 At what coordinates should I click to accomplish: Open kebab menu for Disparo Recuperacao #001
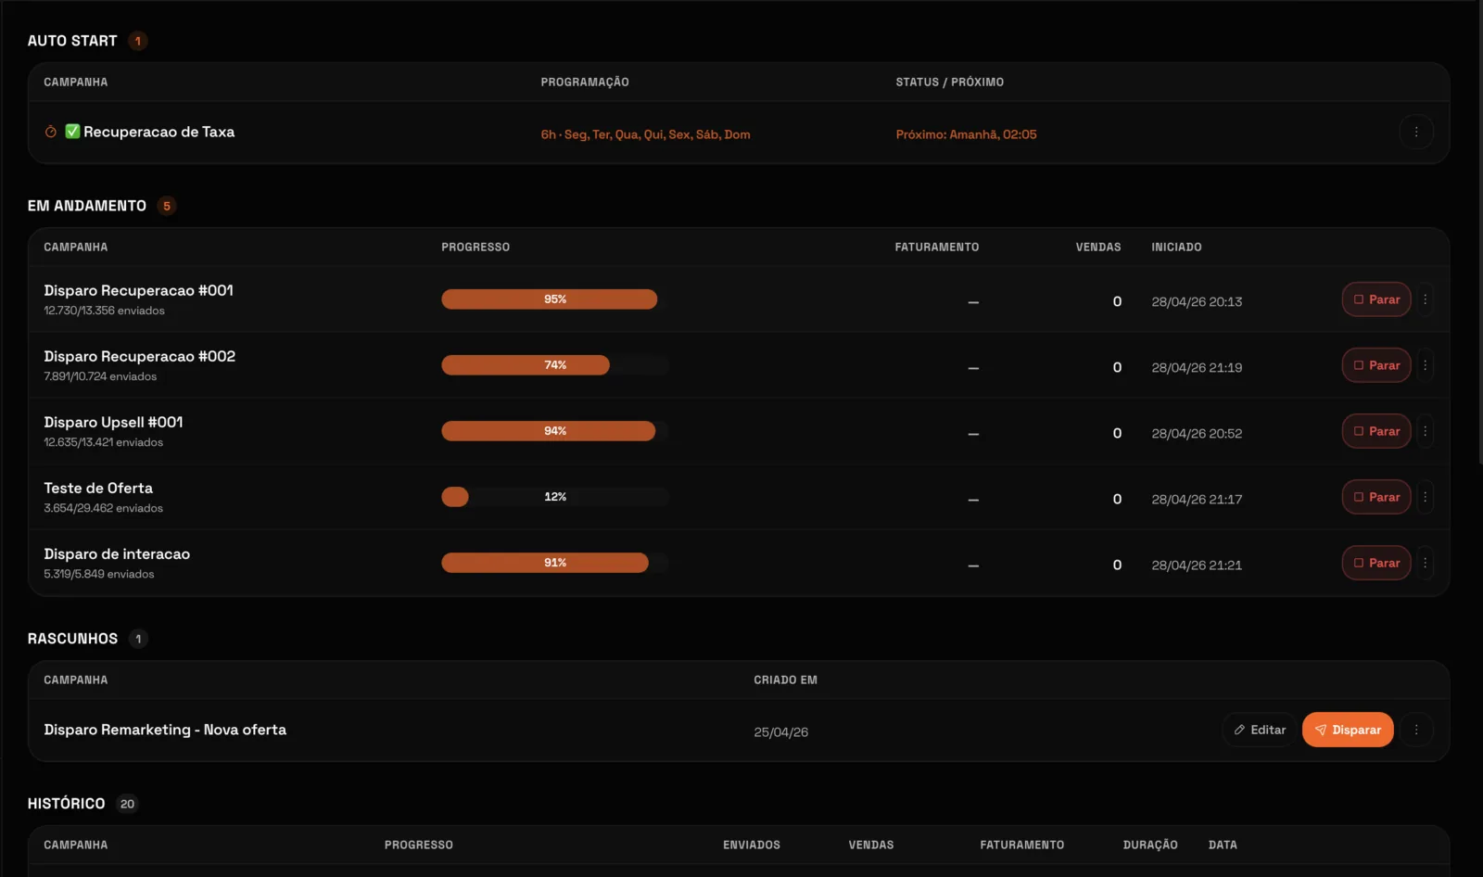1425,299
